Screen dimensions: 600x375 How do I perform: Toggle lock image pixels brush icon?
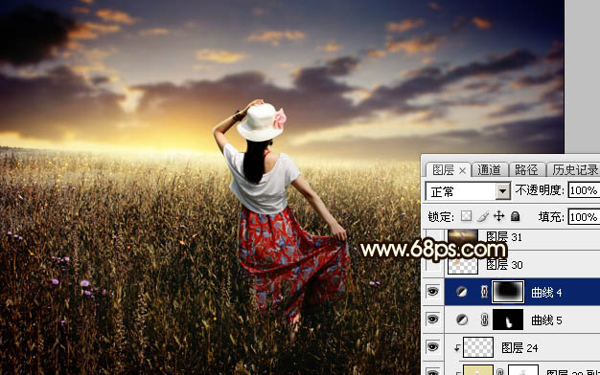click(483, 216)
